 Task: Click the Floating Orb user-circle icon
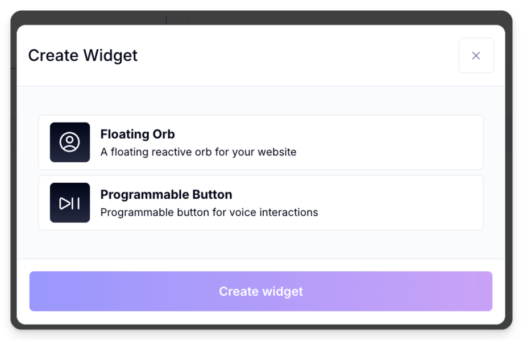(x=70, y=142)
